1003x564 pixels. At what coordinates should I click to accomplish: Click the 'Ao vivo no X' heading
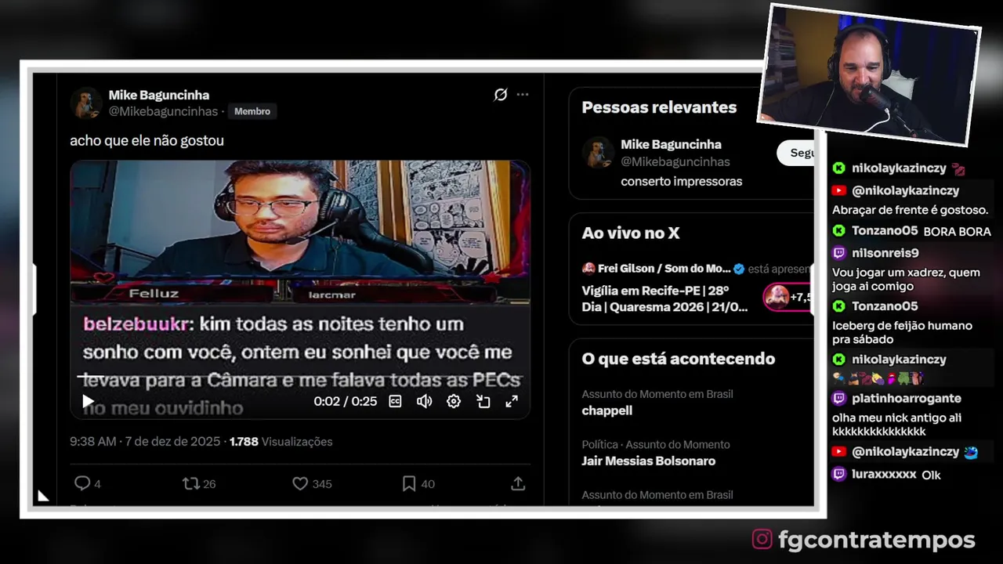click(631, 233)
